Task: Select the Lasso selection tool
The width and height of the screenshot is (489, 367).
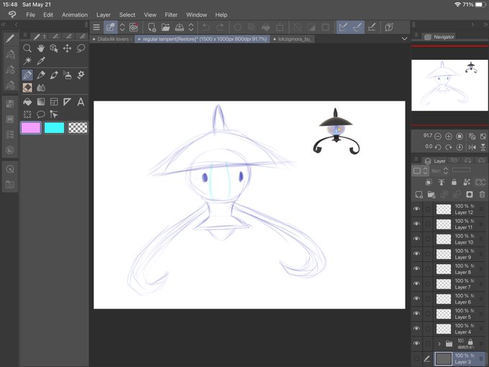Action: pos(81,48)
